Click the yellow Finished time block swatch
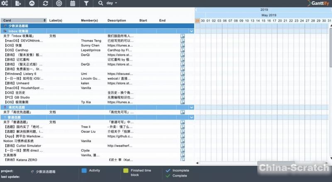332x182 pixels. click(x=126, y=170)
